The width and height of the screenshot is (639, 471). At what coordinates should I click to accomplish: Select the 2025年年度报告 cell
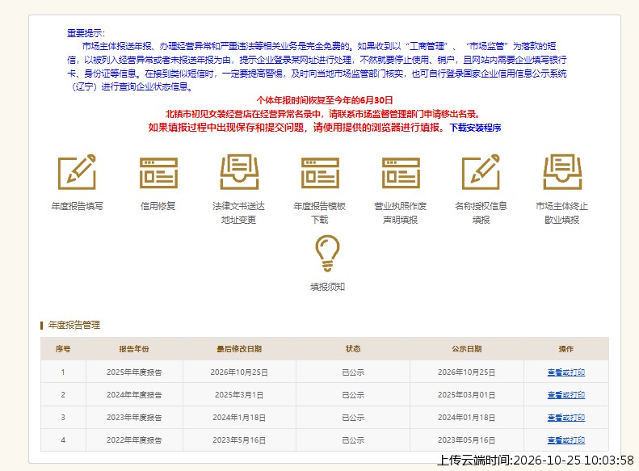(x=134, y=372)
